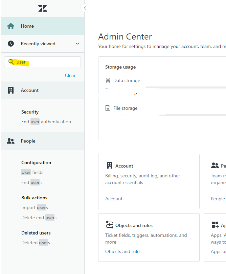This screenshot has width=226, height=274.
Task: Click the Objects and rules arrows icon
Action: [x=110, y=225]
